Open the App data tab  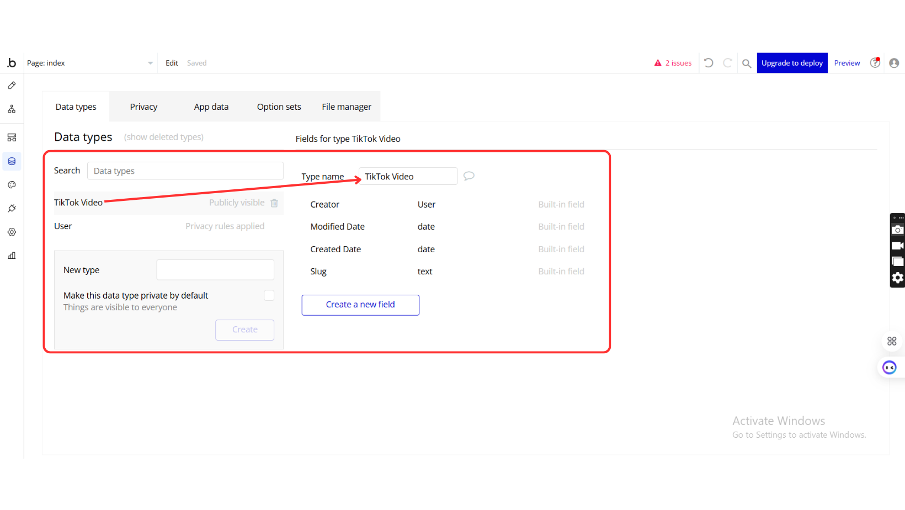211,107
